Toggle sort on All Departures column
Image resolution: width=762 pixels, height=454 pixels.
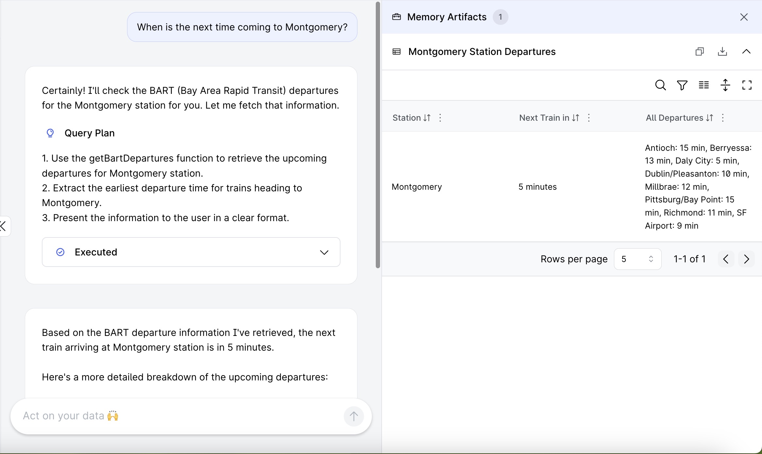point(708,118)
